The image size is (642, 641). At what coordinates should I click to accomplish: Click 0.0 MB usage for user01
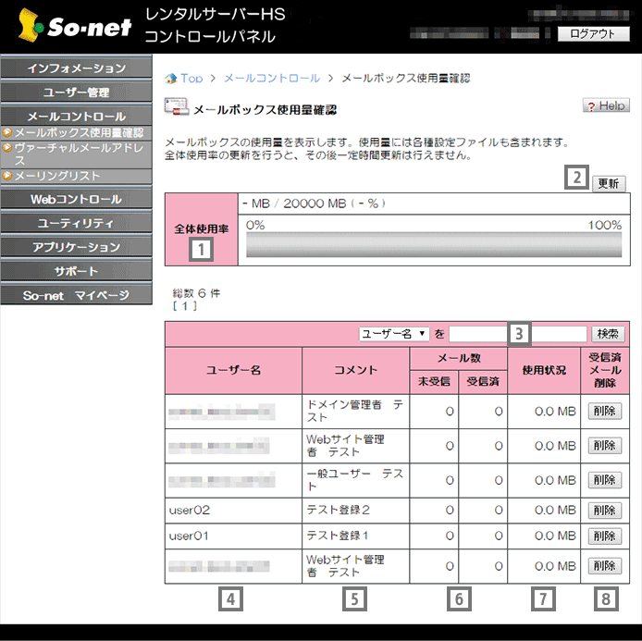point(555,536)
